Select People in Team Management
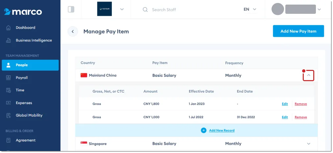Screen dimensions: 333x153 click(x=30, y=65)
